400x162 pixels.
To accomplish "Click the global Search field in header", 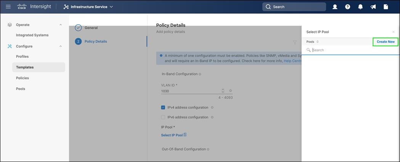I will pos(294,7).
